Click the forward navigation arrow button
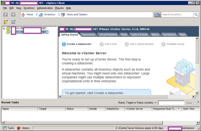This screenshot has height=131, width=201. coord(13,14)
